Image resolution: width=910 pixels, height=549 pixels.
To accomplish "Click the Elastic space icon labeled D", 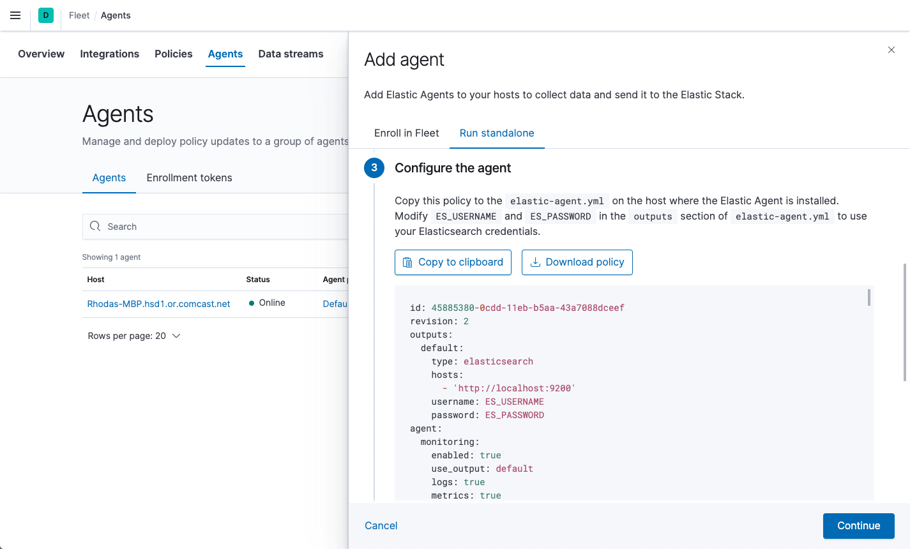I will tap(45, 14).
